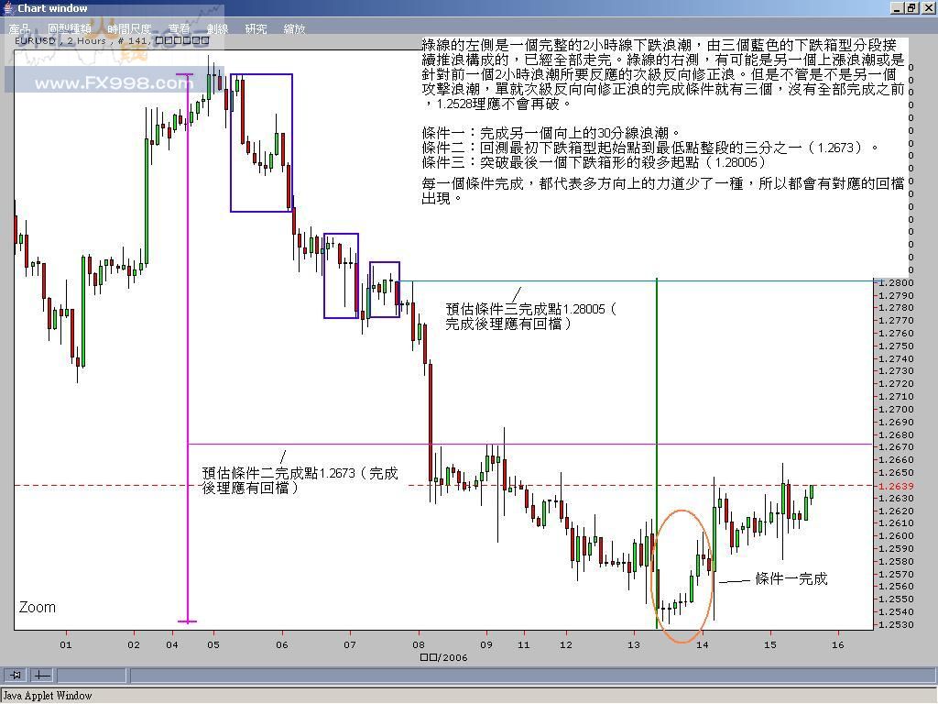Select the red 1.2639 current price label
938x704 pixels.
pos(896,486)
